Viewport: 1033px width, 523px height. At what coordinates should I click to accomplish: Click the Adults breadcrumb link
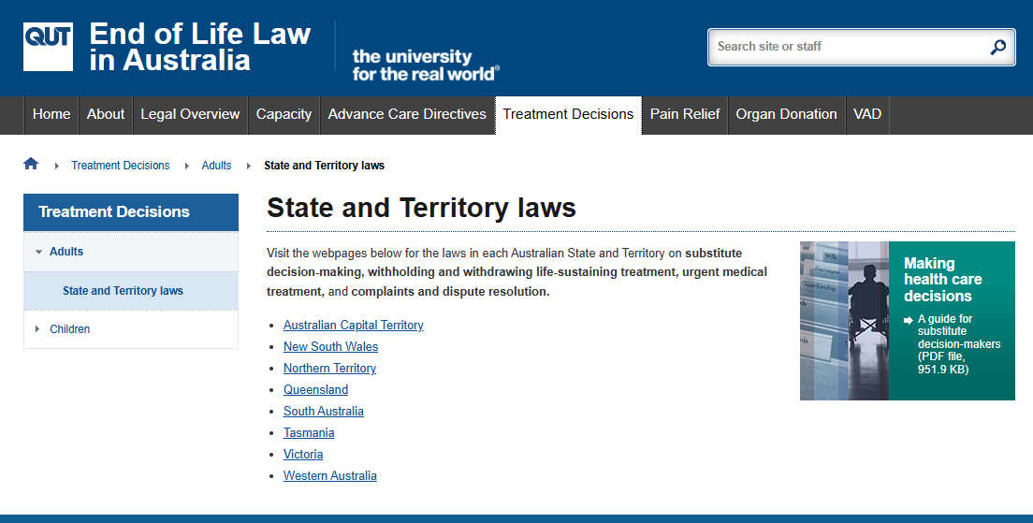[217, 166]
